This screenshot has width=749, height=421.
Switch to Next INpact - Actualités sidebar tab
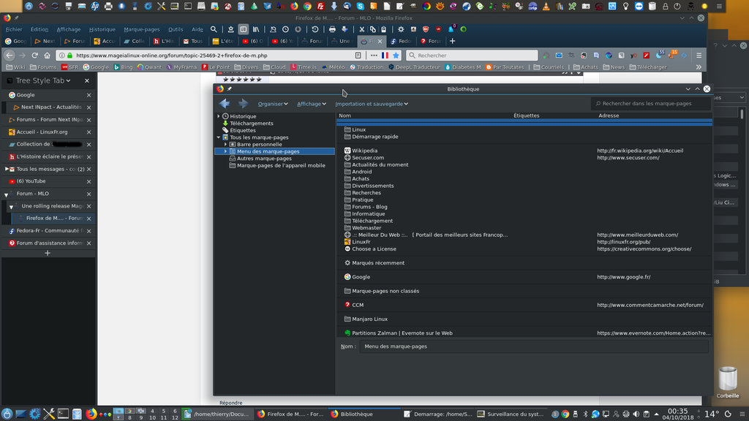tap(49, 107)
